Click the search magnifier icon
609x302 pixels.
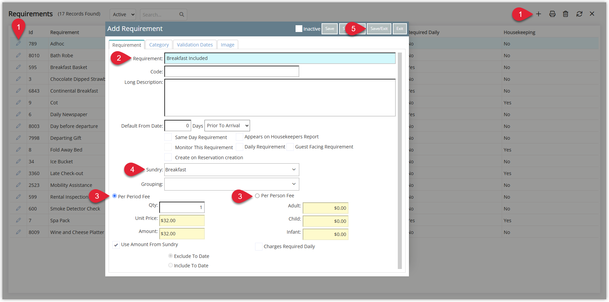coord(182,14)
